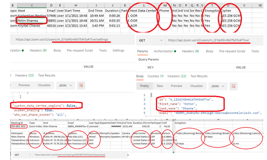Open the JSON format dropdown in settings response panel

(x=65, y=85)
